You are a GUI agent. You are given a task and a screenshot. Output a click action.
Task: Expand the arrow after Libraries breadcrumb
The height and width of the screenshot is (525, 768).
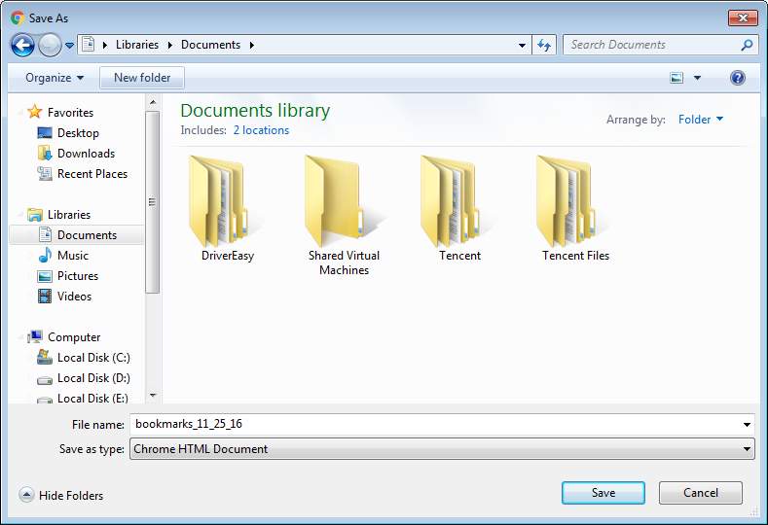170,45
